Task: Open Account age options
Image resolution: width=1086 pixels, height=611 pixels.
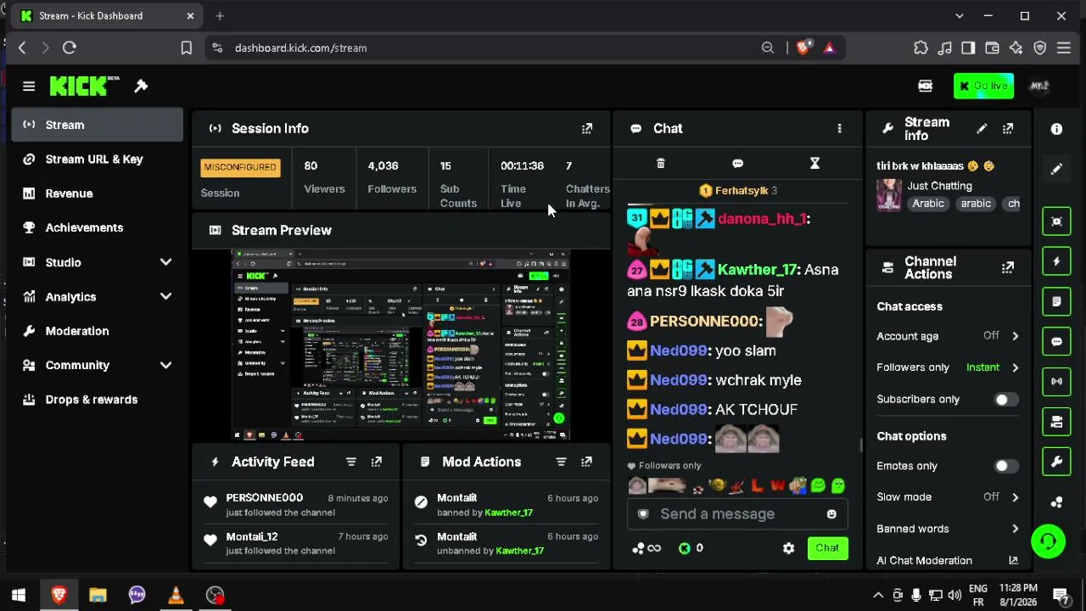Action: click(x=948, y=336)
